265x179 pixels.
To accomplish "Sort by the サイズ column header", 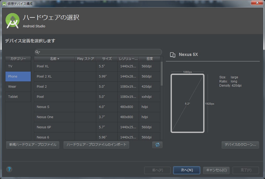I will (x=107, y=59).
